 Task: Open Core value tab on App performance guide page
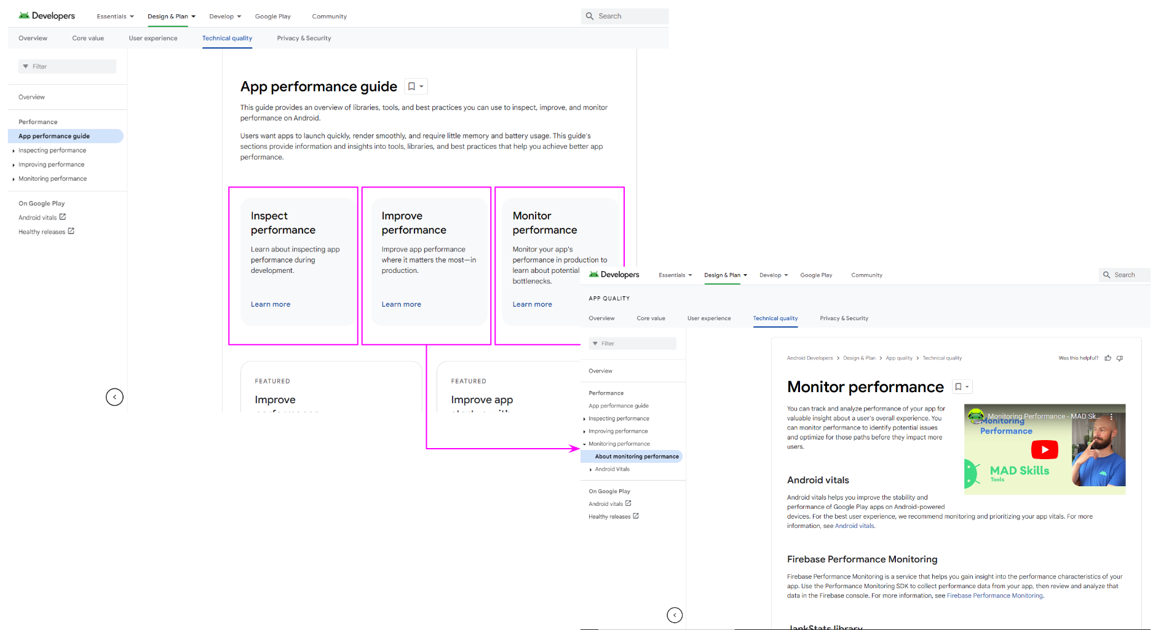tap(88, 38)
